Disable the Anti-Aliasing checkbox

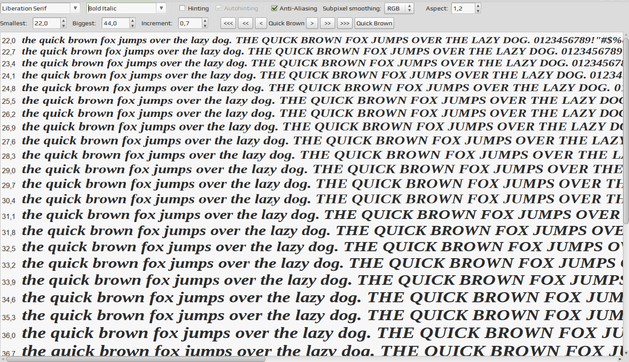tap(274, 8)
